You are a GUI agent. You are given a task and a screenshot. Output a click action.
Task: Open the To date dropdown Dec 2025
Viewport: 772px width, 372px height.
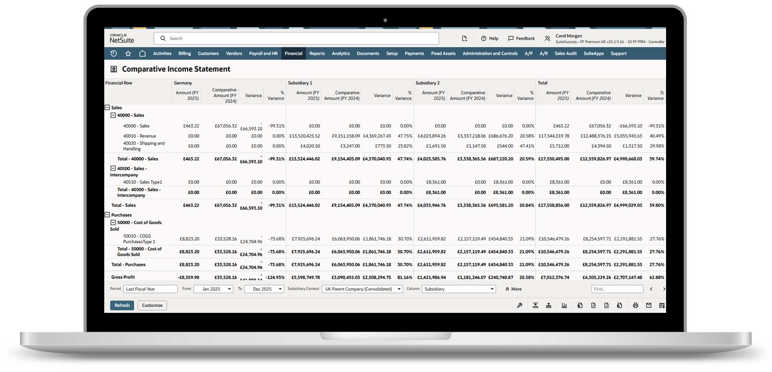(x=264, y=289)
